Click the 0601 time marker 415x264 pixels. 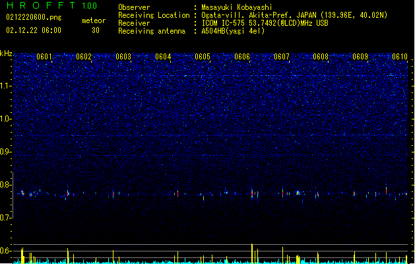pos(44,57)
